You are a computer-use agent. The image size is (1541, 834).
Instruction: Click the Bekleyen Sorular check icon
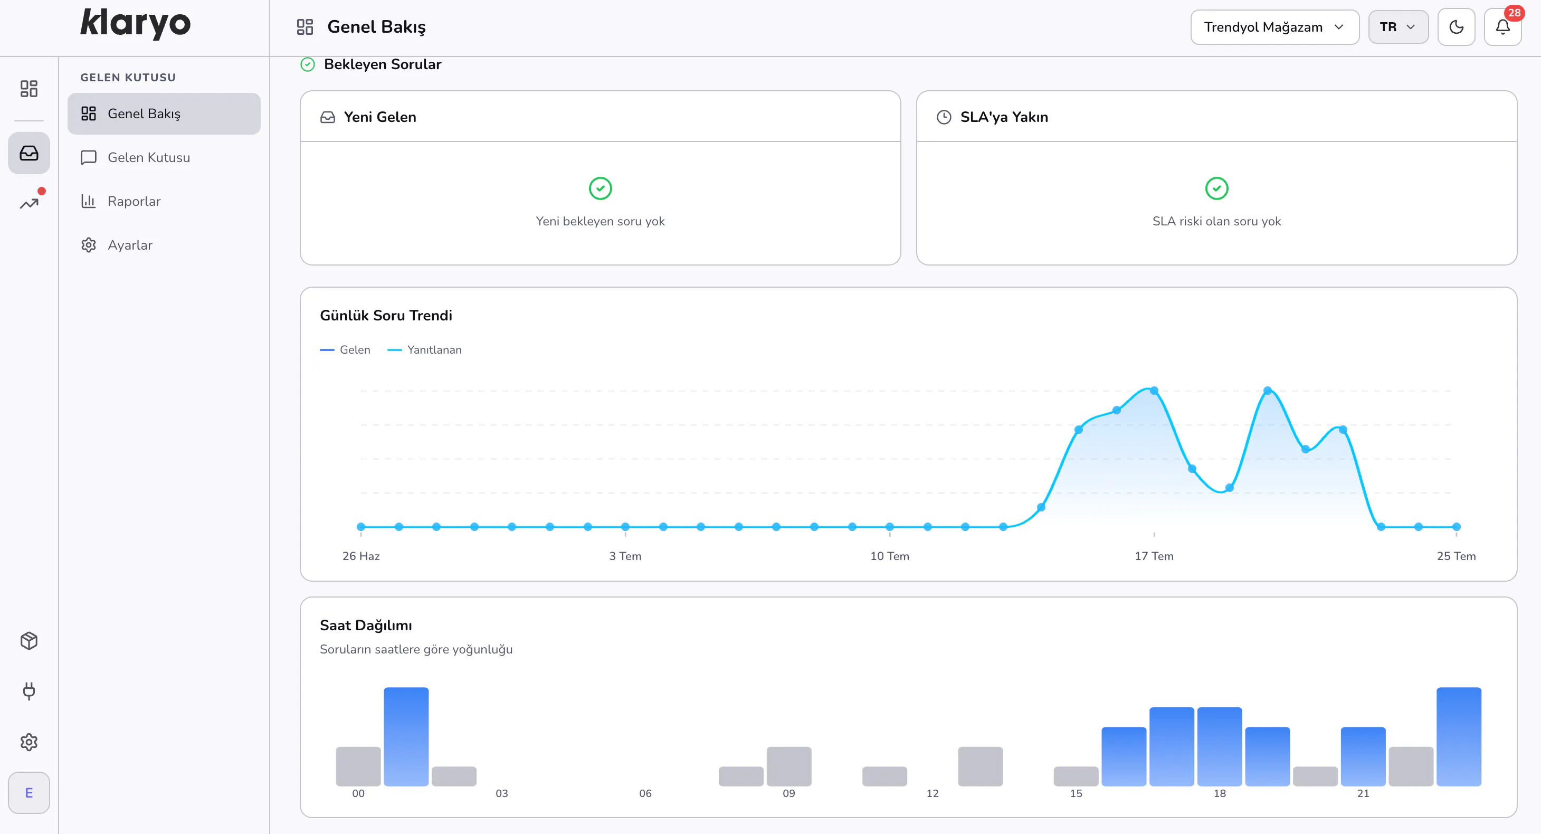(x=308, y=64)
